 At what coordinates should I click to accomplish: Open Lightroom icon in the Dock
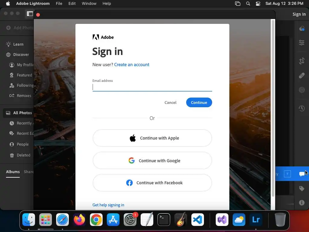click(x=256, y=220)
